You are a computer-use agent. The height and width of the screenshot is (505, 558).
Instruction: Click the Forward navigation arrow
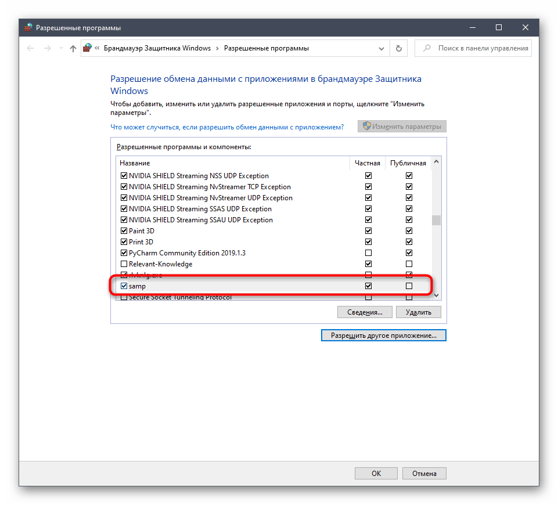tap(48, 49)
